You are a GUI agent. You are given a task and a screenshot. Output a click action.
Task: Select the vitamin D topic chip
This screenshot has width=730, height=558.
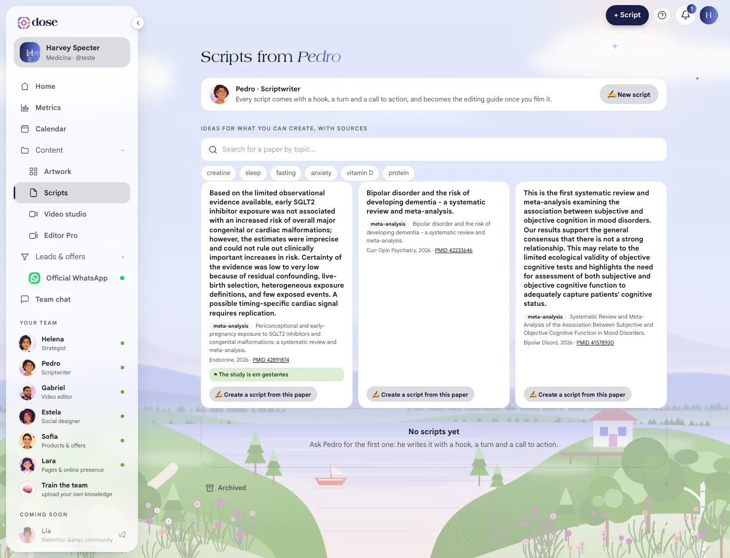pyautogui.click(x=360, y=173)
